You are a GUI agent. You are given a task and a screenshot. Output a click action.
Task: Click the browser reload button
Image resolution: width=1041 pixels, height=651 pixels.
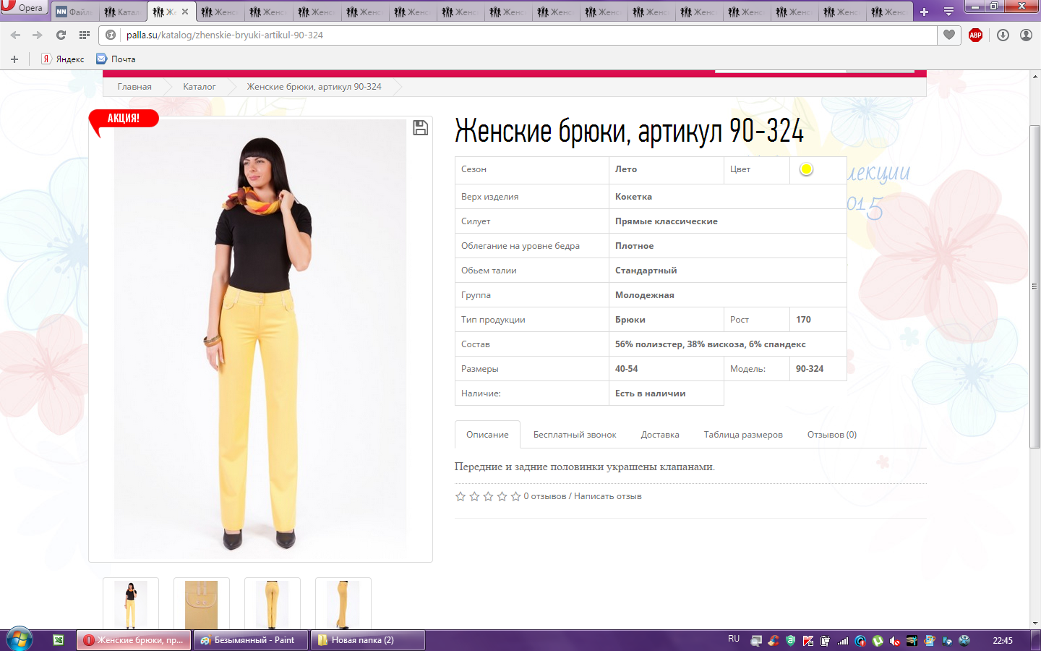pyautogui.click(x=61, y=35)
